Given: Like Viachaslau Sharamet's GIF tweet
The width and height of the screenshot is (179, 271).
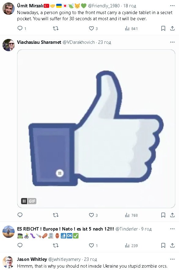Looking at the screenshot, I should [x=91, y=215].
